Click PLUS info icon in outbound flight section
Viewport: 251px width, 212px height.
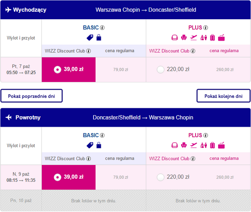(x=206, y=28)
